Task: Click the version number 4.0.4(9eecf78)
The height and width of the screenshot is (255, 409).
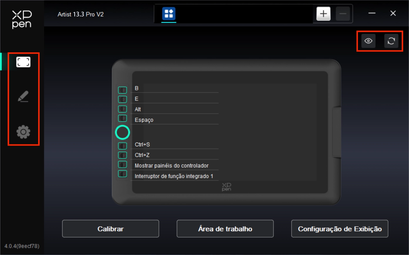Action: pyautogui.click(x=22, y=246)
